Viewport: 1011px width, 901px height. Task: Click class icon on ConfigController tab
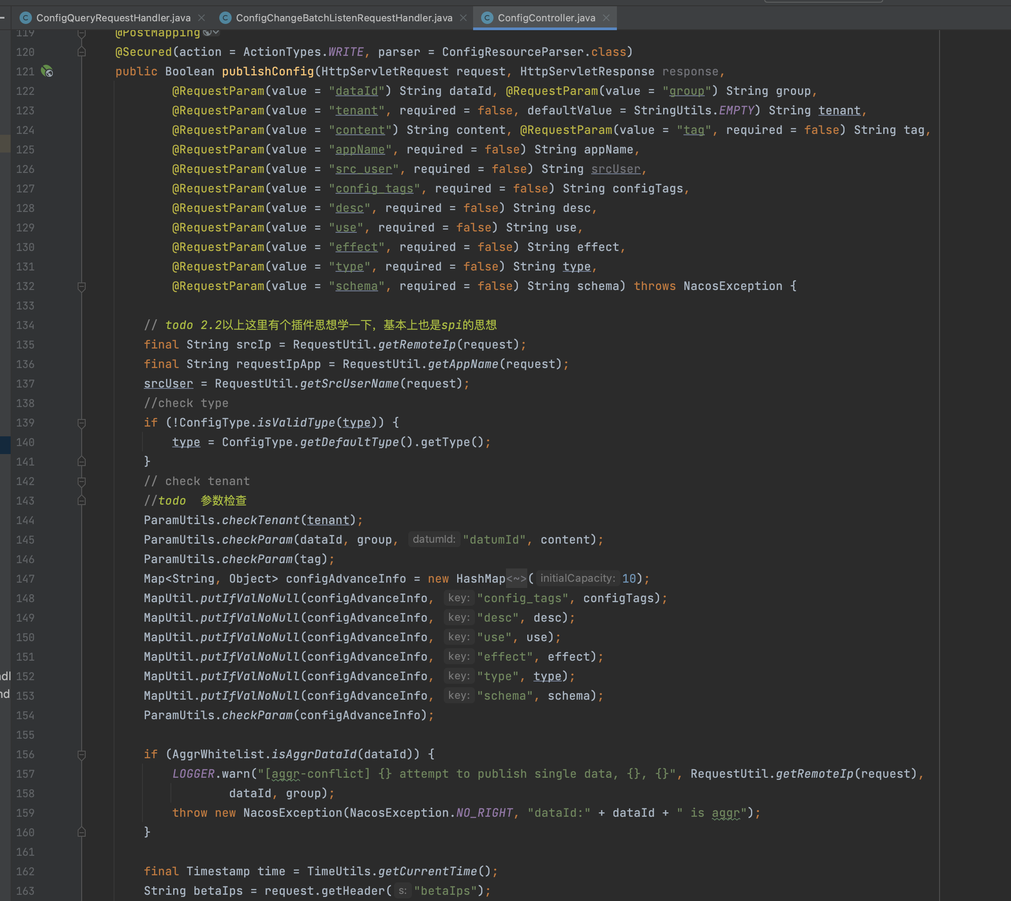[x=487, y=18]
